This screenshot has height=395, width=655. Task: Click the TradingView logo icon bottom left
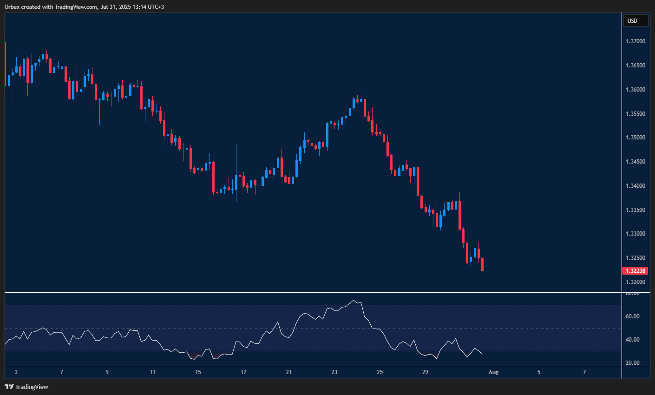pyautogui.click(x=10, y=386)
